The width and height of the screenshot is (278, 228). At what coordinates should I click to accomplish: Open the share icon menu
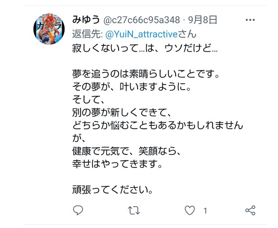coord(250,210)
